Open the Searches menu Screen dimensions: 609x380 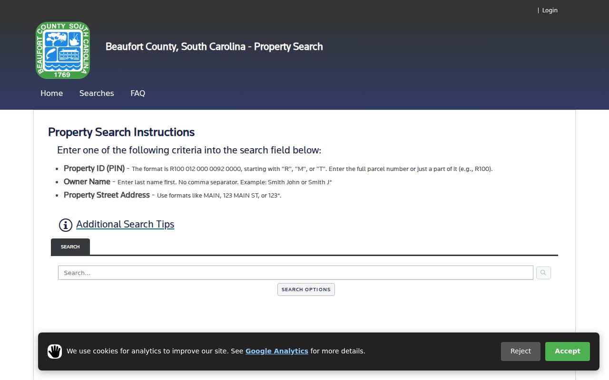point(97,93)
